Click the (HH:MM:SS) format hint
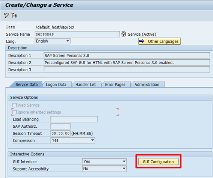The image size is (213, 178). 82,133
